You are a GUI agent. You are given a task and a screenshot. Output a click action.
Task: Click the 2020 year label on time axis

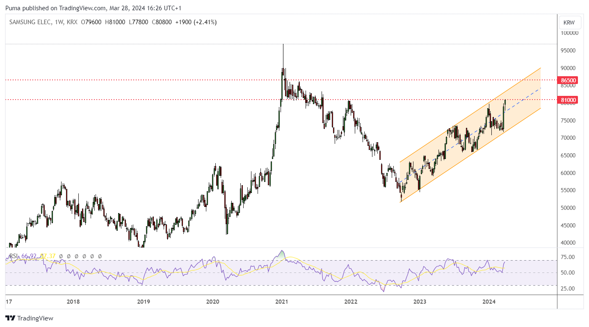[212, 302]
